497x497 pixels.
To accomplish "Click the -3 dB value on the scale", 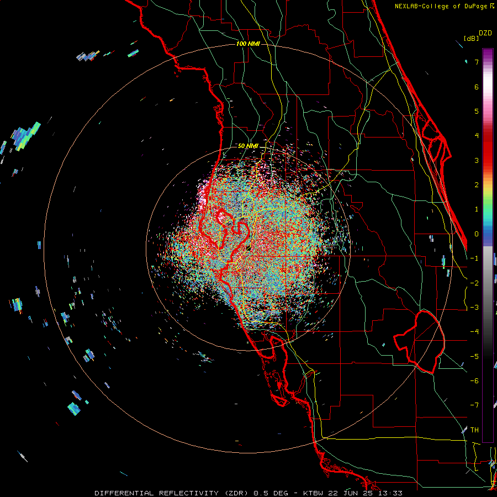I will click(474, 307).
